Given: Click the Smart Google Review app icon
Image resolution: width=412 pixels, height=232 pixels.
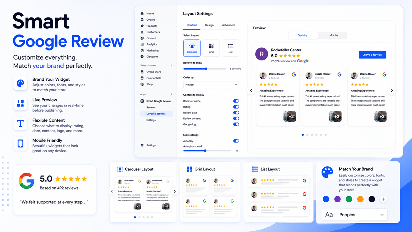Looking at the screenshot, I should 142,101.
